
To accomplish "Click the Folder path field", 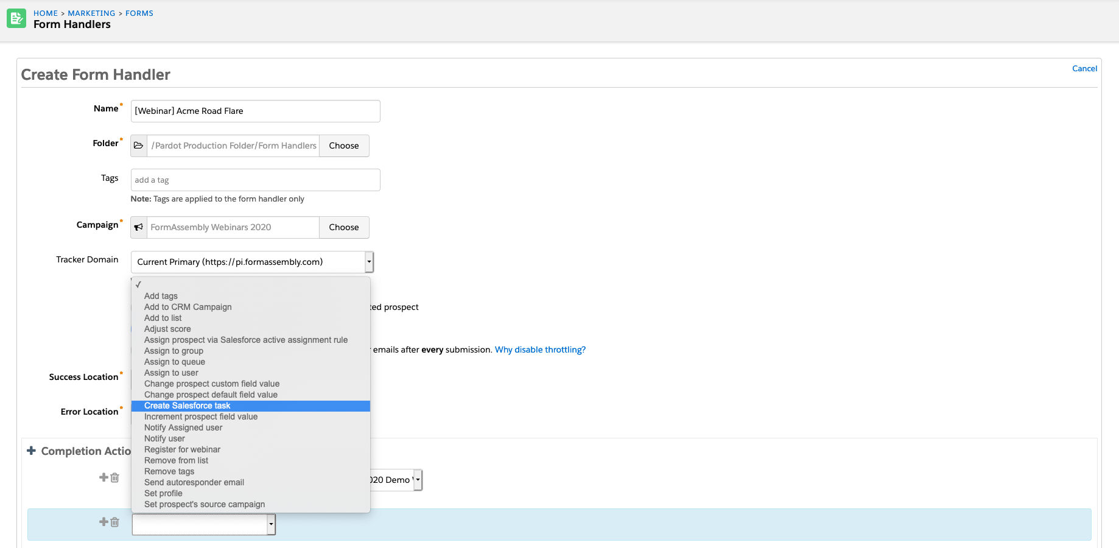I will pyautogui.click(x=233, y=146).
